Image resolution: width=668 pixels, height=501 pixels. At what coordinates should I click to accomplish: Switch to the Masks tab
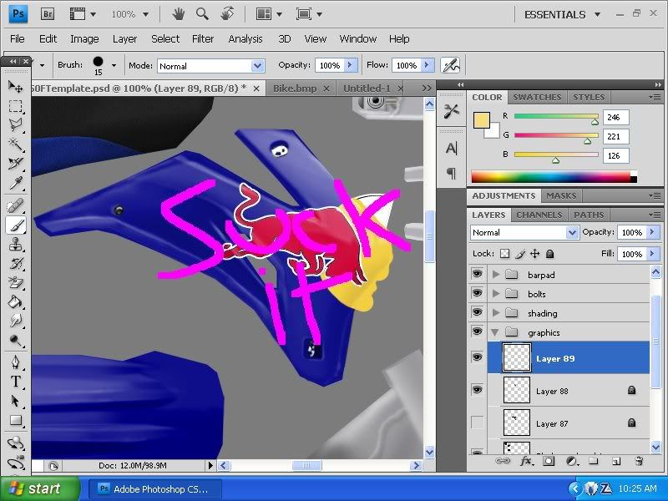click(561, 195)
